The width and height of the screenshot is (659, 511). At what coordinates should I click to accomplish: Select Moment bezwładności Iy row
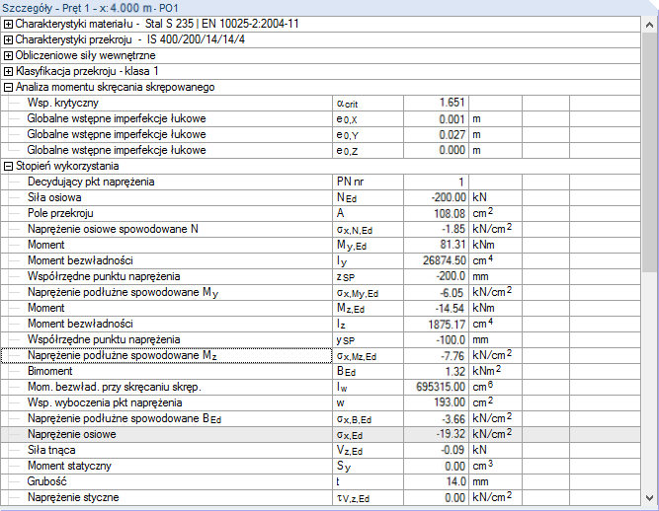coord(321,261)
